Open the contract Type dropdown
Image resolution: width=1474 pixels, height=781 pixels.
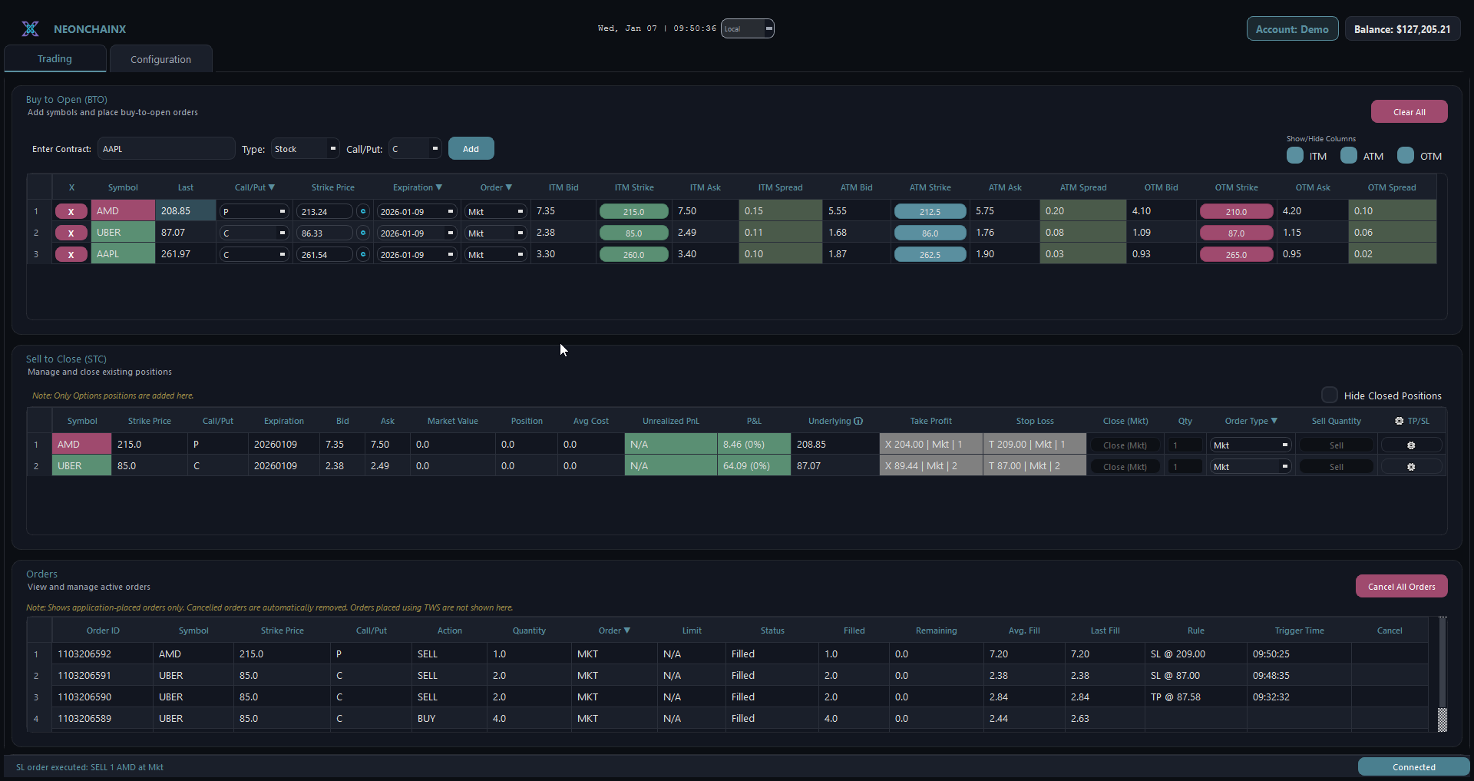tap(305, 149)
